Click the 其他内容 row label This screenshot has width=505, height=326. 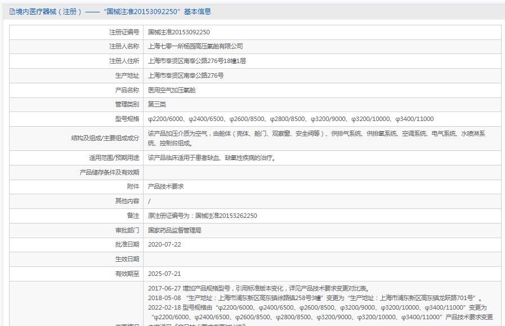(x=127, y=201)
